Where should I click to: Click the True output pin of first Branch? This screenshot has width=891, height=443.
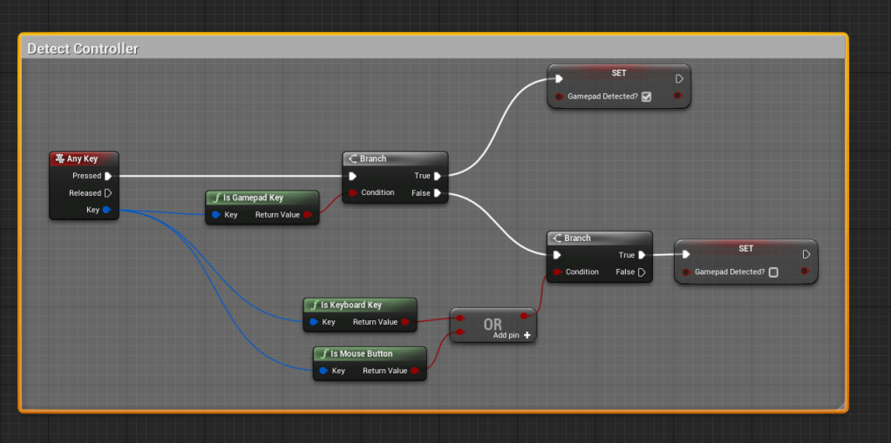[x=438, y=176]
